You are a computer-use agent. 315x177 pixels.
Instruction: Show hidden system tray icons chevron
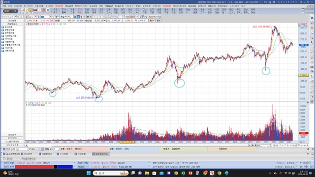[270, 173]
